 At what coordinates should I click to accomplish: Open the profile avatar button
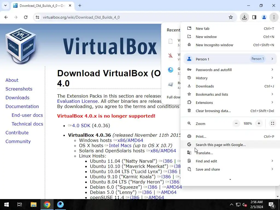click(264, 17)
